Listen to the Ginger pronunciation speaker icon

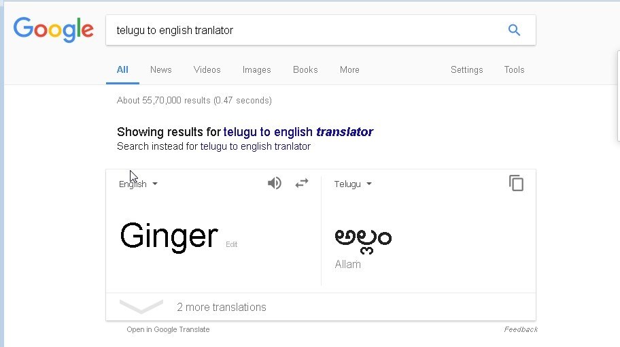275,184
